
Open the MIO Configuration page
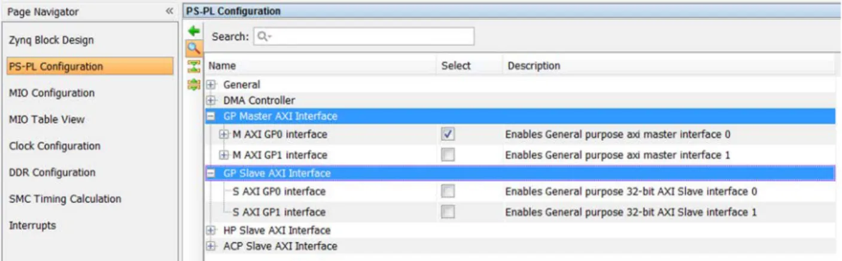51,93
